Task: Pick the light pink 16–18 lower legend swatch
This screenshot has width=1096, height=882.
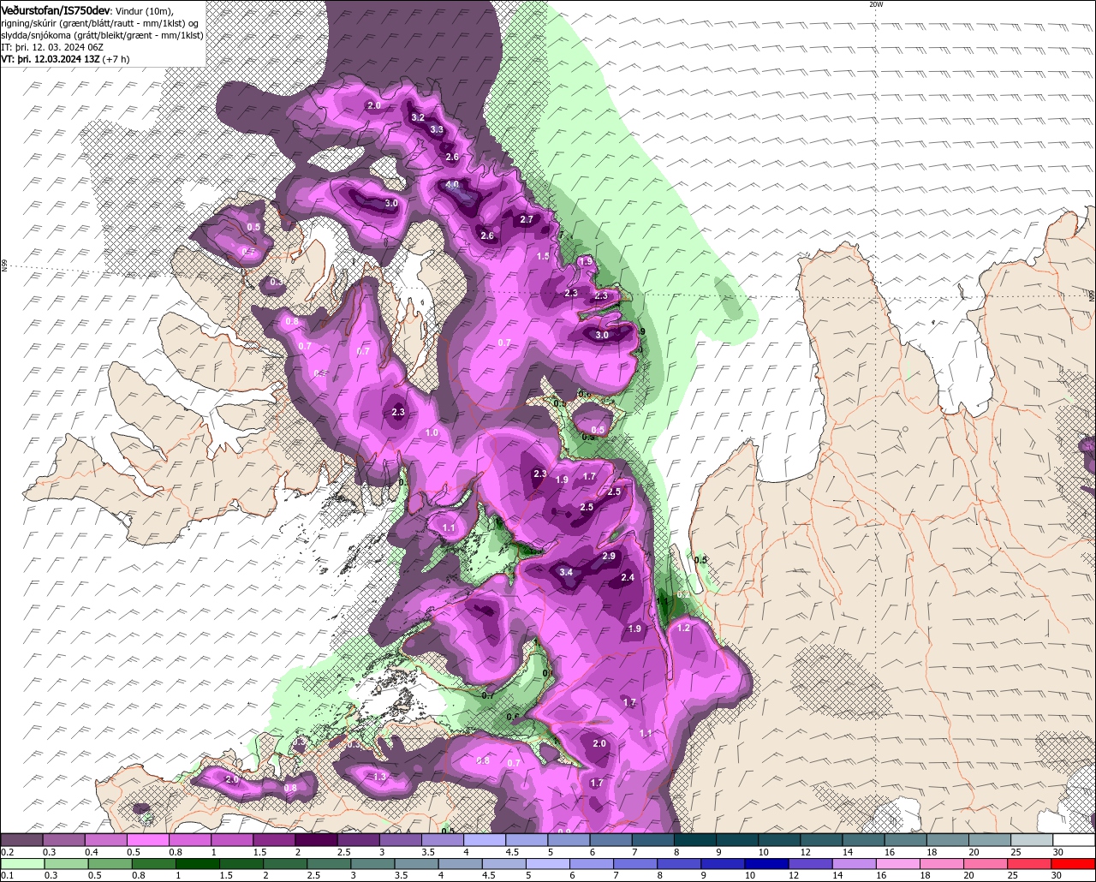Action: (x=898, y=864)
